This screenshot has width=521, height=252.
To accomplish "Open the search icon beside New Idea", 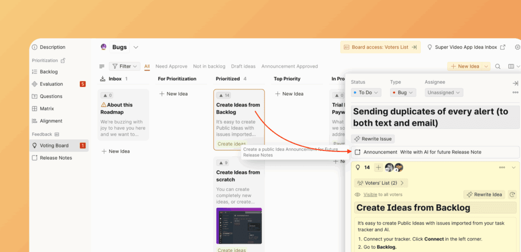I will pos(498,67).
